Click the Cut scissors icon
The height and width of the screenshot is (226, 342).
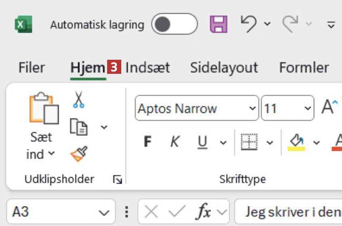[78, 99]
